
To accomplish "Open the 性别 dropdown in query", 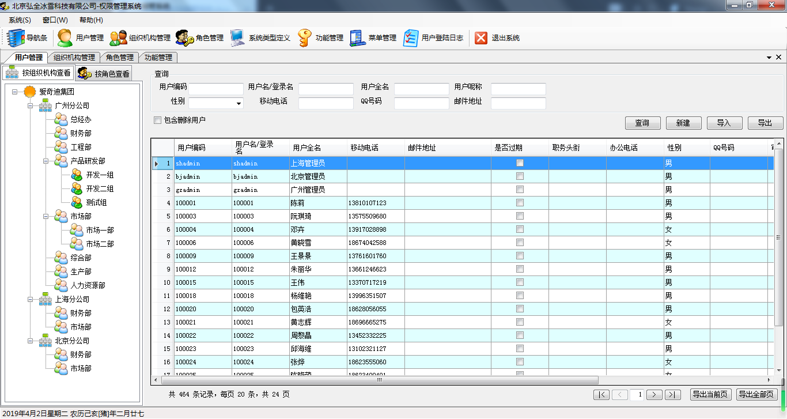I will [x=239, y=104].
